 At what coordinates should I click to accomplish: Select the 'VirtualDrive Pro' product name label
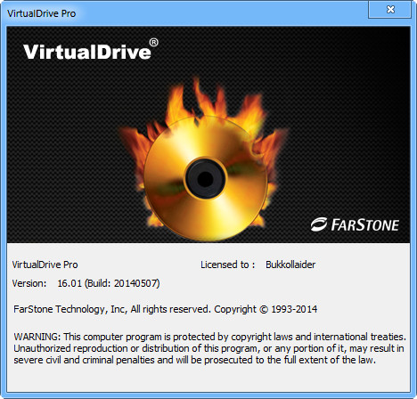(45, 265)
